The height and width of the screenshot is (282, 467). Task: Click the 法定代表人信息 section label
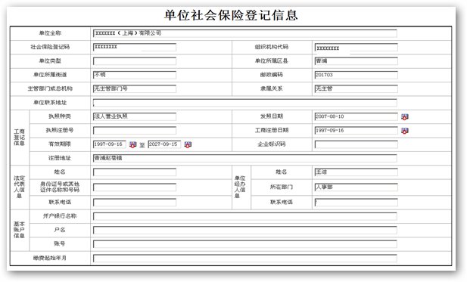point(19,187)
